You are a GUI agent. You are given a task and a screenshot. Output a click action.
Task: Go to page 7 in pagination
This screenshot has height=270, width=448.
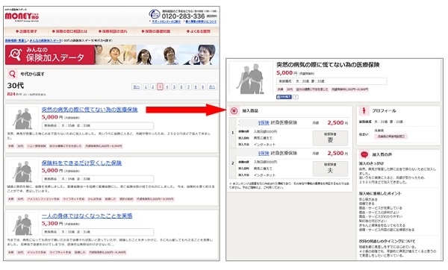pyautogui.click(x=188, y=87)
